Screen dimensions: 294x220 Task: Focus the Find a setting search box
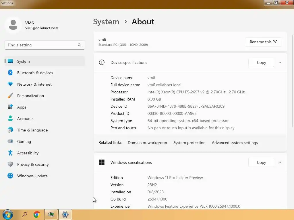point(45,45)
